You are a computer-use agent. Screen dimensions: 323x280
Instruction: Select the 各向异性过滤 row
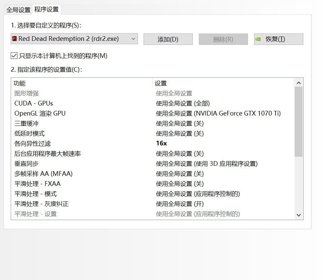(153, 143)
